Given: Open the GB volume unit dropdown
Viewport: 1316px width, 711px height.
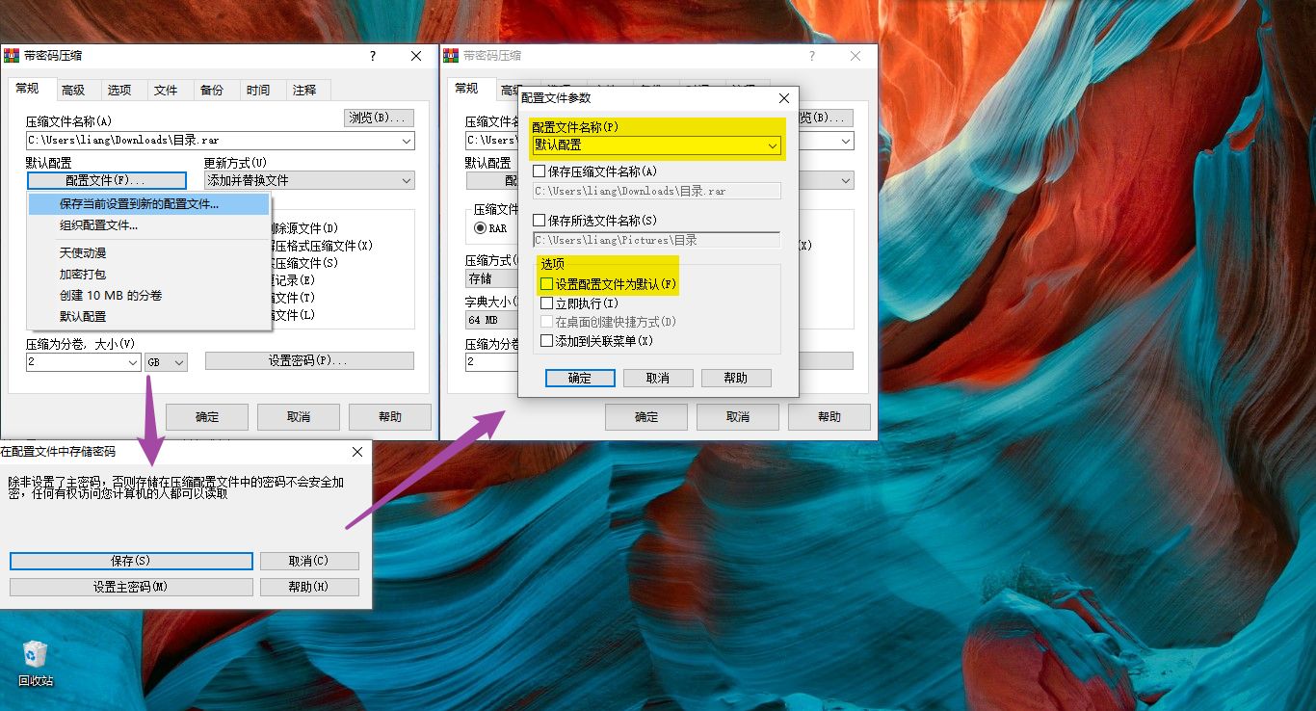Looking at the screenshot, I should [x=166, y=362].
